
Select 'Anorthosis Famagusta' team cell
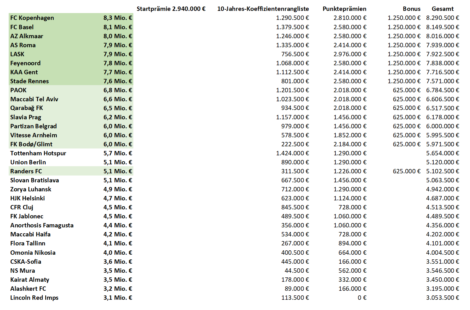click(42, 225)
